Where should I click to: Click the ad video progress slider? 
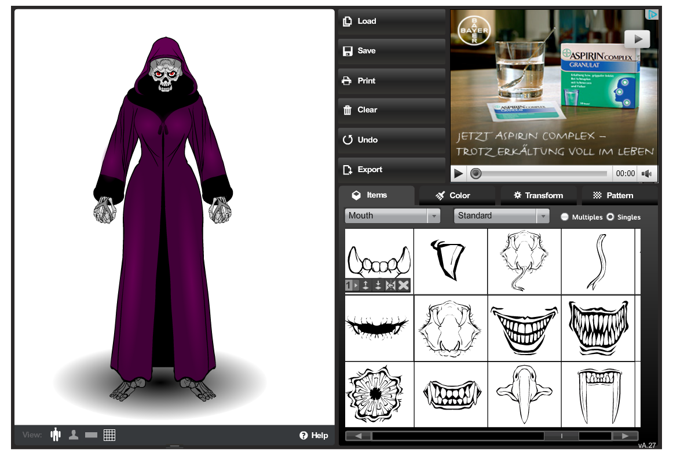541,173
